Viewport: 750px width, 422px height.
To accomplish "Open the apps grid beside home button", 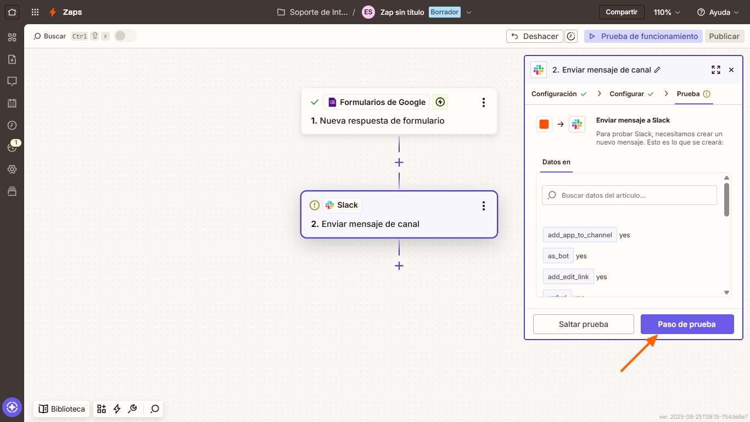I will coord(35,12).
